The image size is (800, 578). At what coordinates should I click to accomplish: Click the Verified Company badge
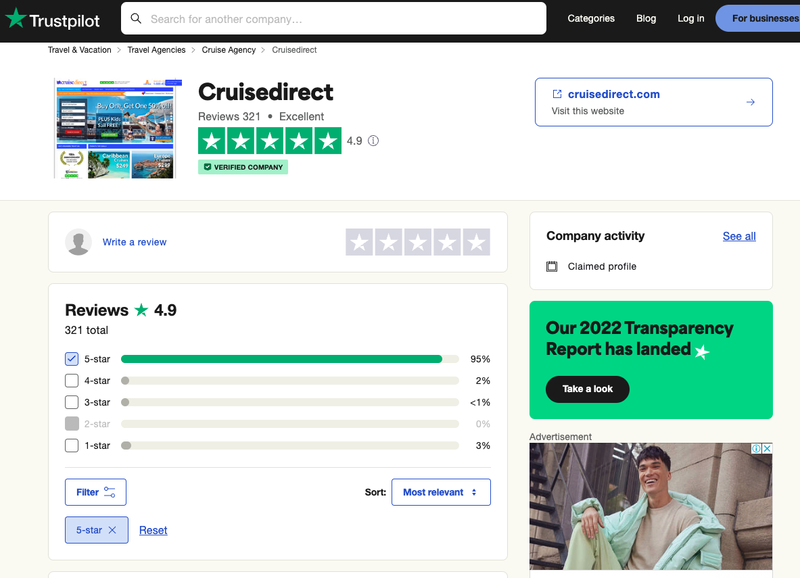[x=243, y=167]
